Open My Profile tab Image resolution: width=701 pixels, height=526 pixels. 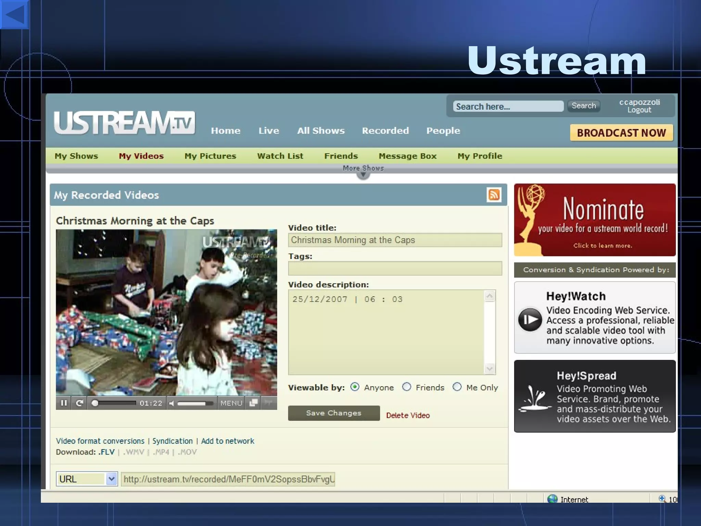(x=480, y=156)
